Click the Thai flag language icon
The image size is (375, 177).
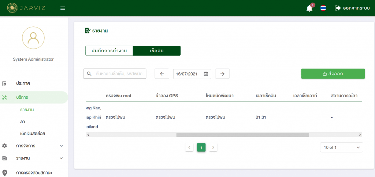tap(323, 8)
